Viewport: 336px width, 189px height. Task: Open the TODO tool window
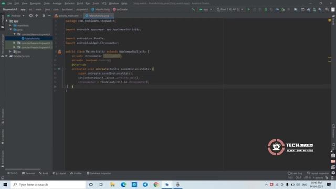click(x=12, y=173)
